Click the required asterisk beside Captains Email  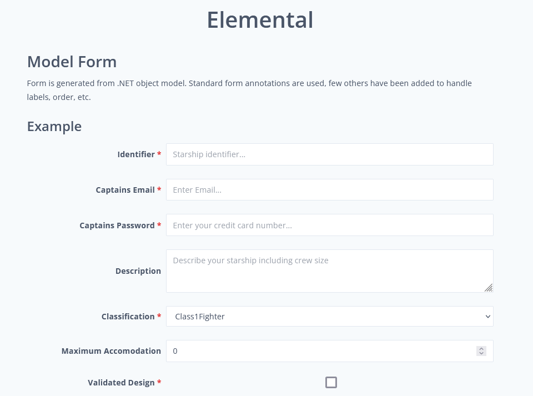[159, 189]
